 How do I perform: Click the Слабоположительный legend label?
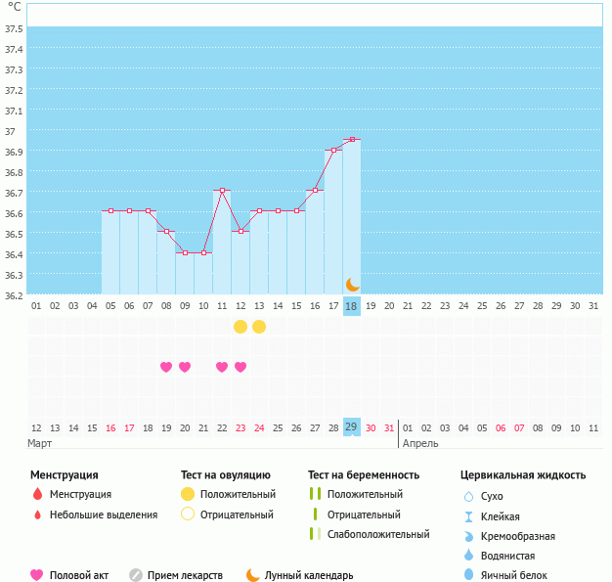coord(378,534)
